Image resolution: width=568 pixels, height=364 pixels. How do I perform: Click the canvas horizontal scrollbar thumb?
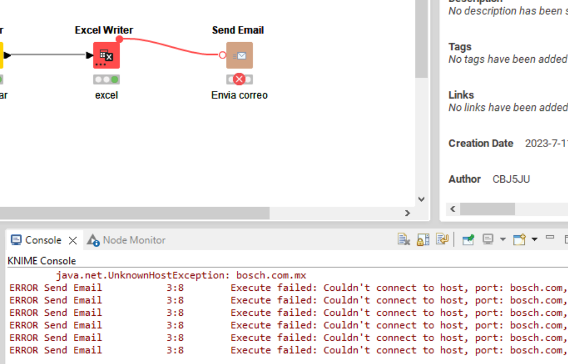coord(135,213)
